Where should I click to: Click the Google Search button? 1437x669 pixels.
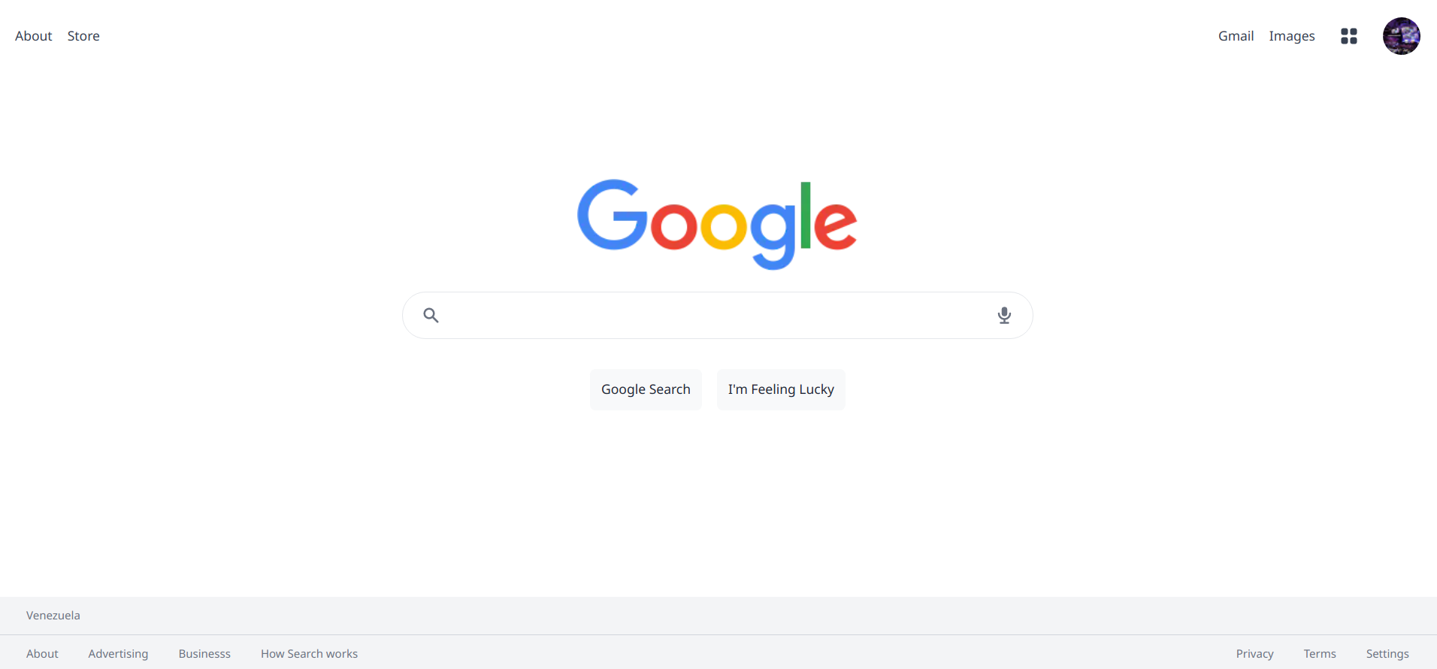tap(646, 389)
